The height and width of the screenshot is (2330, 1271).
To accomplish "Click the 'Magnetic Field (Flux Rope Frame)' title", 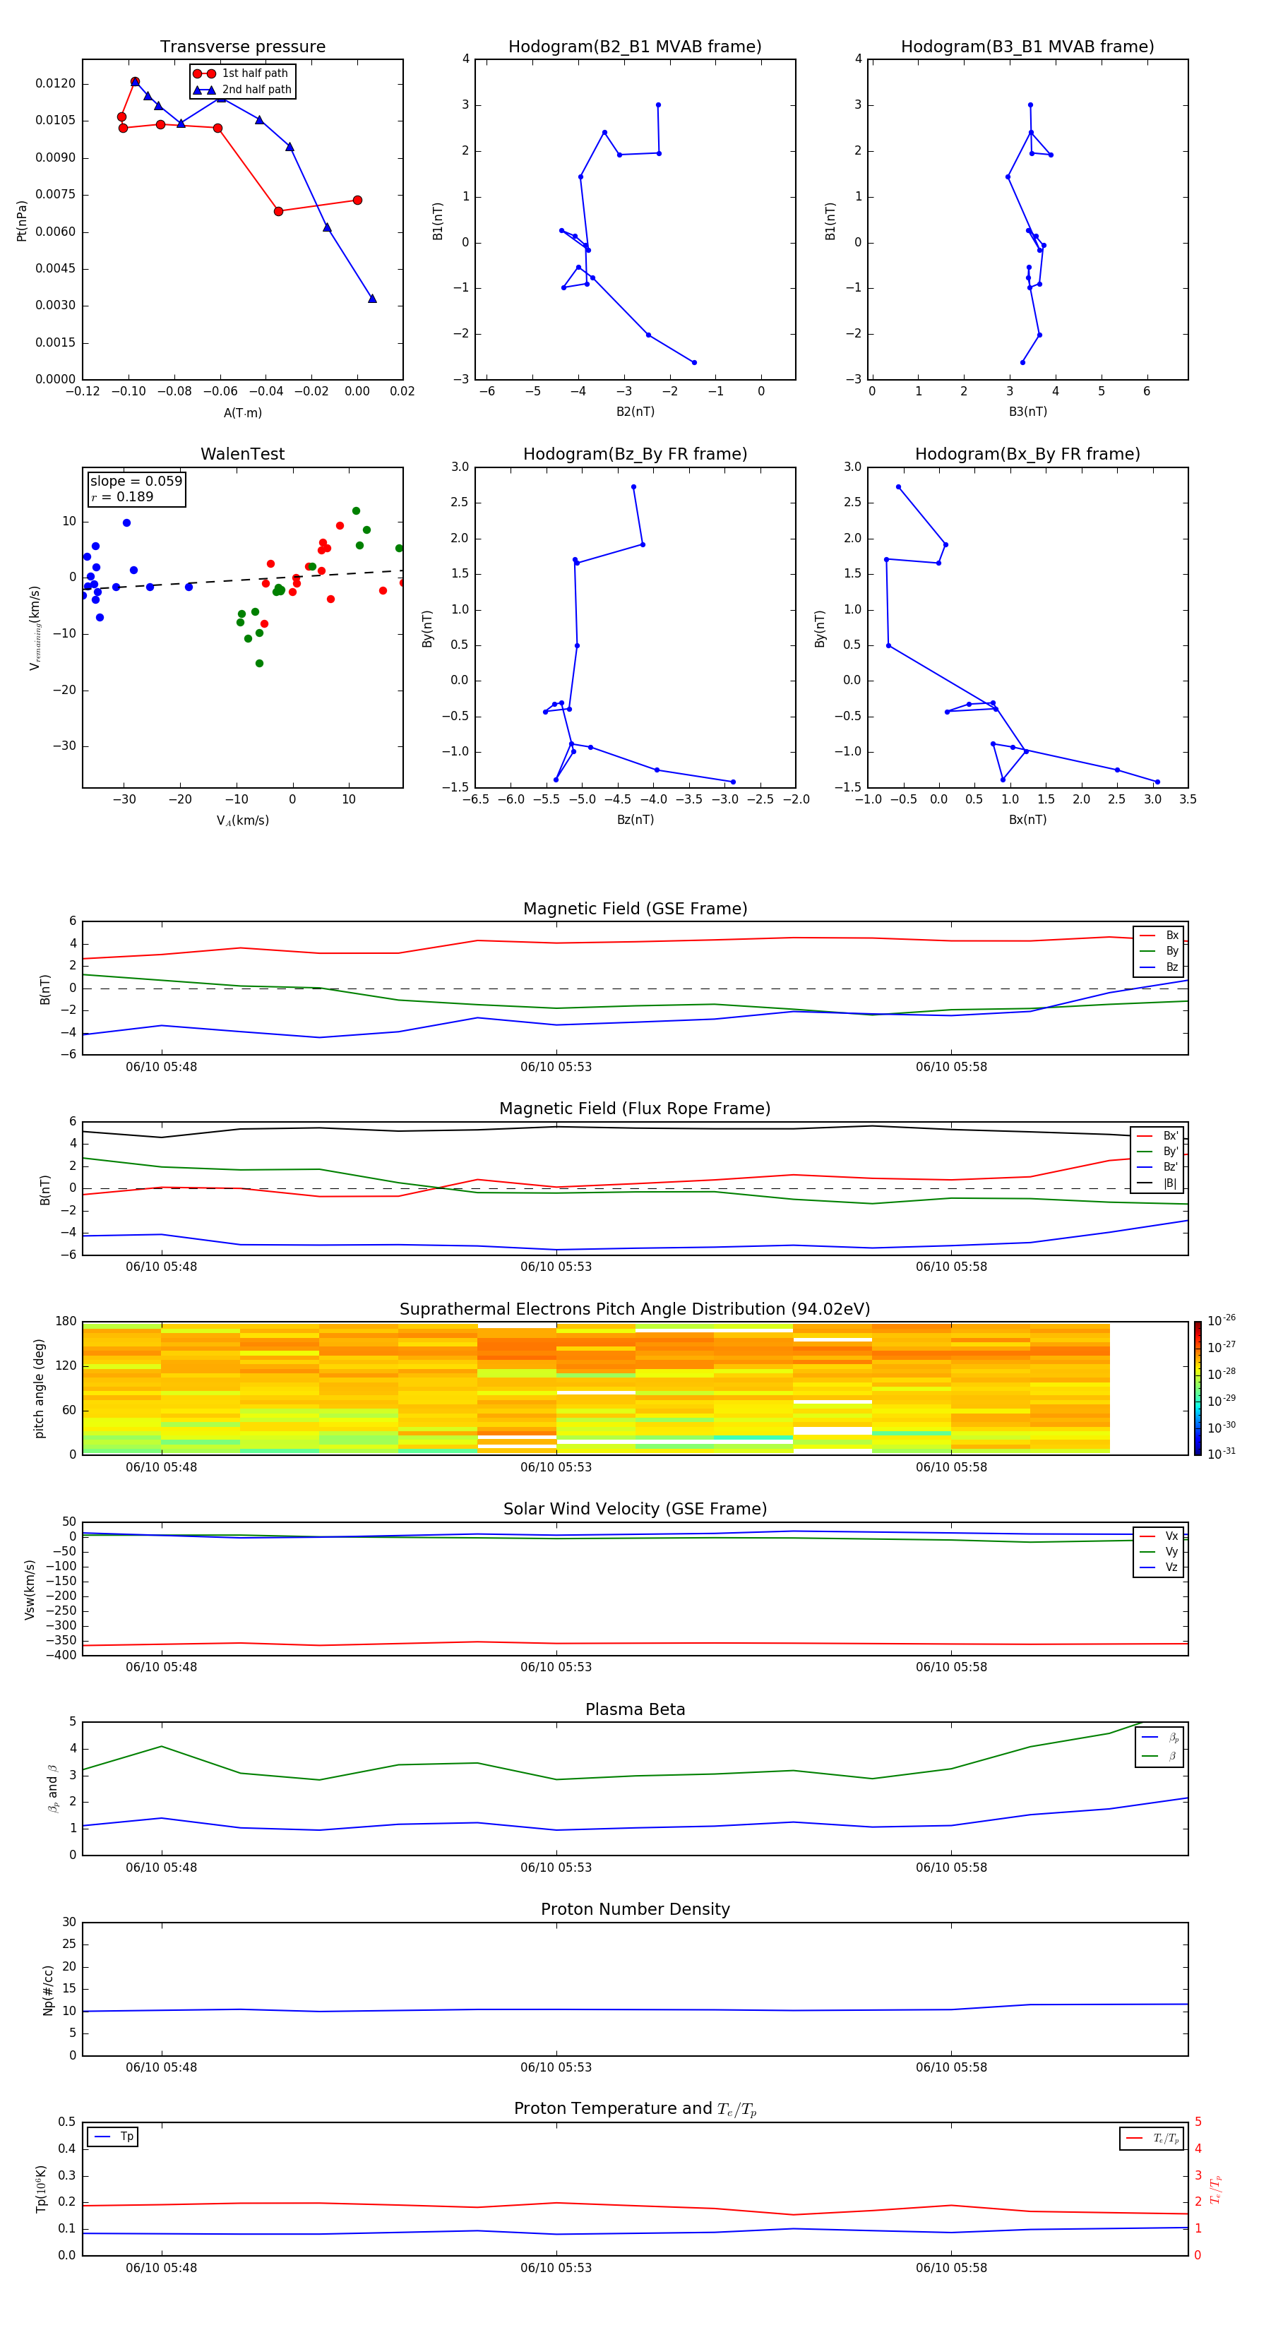I will (635, 1109).
